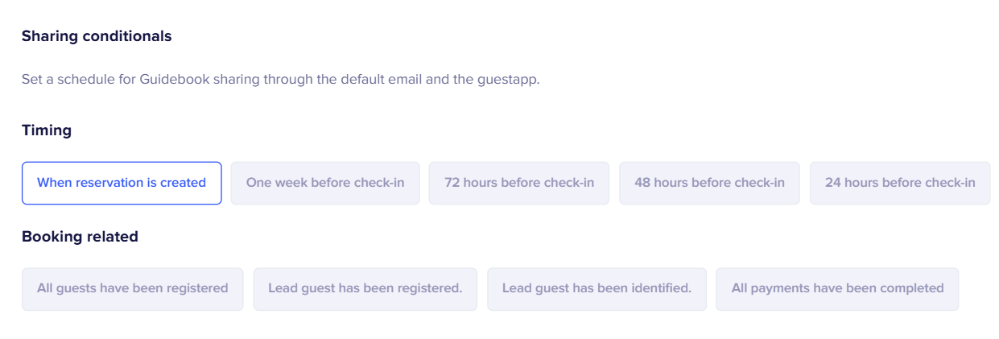Pick the '48 hours before check-in' chip
Screen dimensions: 999x339
[709, 183]
